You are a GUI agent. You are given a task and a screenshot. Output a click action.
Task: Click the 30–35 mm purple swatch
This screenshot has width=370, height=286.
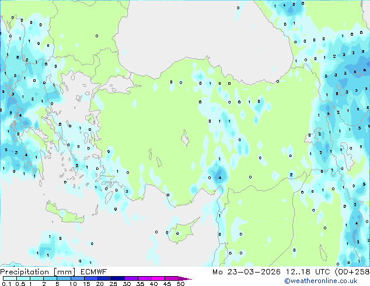131,278
